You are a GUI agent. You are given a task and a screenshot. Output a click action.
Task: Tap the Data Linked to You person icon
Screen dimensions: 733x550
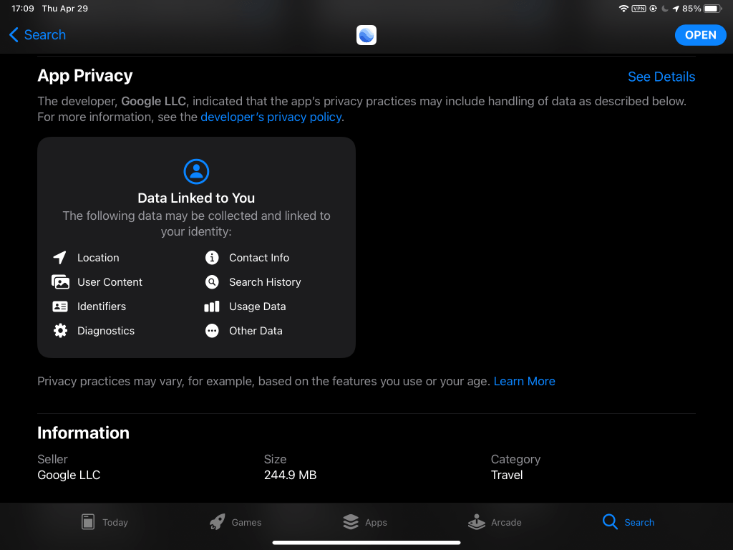pos(196,171)
